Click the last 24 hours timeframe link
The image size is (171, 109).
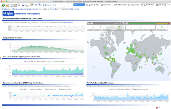coord(74,9)
